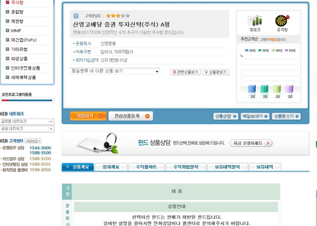The image size is (317, 226).
Task: Click the green 30대 legend swatch
Action: click(260, 50)
